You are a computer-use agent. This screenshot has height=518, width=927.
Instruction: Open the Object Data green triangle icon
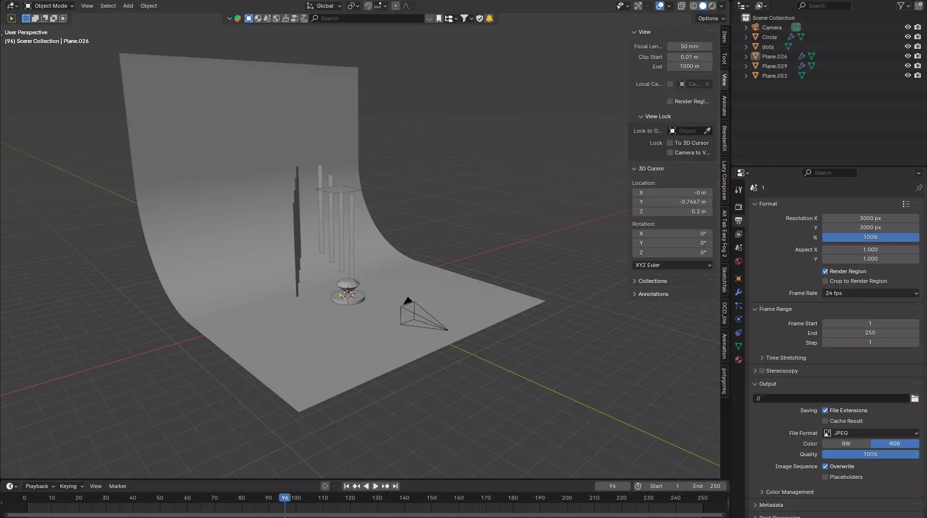click(x=738, y=346)
